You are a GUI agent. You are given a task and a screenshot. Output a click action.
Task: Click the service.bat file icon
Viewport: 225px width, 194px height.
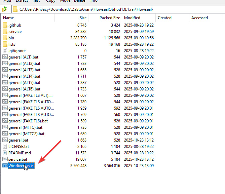click(x=5, y=159)
